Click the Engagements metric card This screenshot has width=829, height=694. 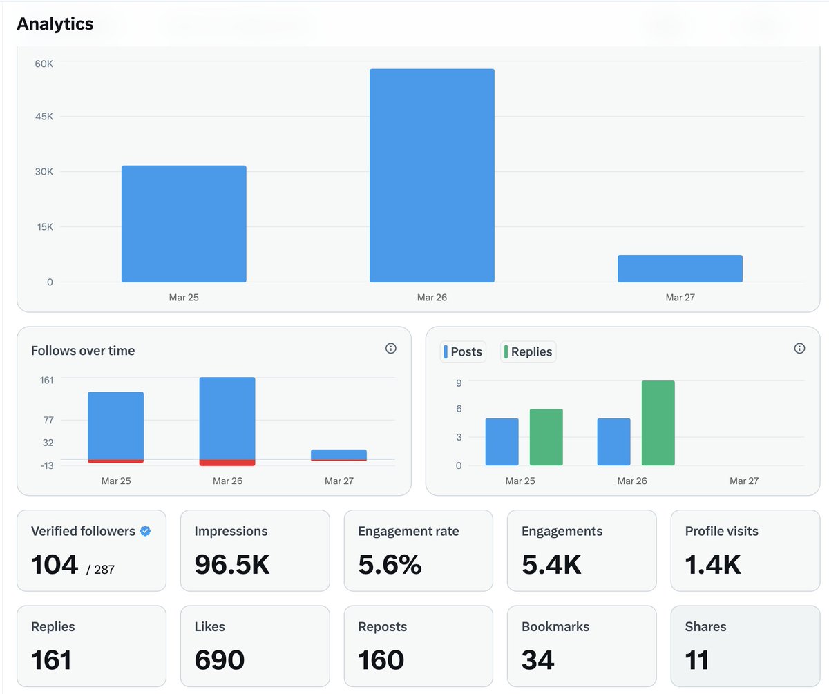click(582, 550)
